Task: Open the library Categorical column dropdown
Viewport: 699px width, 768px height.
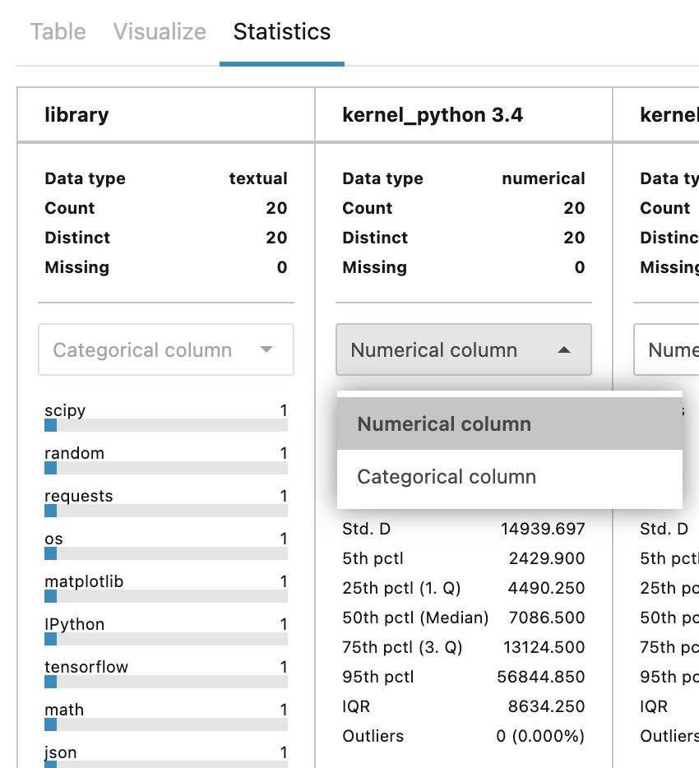Action: [x=165, y=350]
